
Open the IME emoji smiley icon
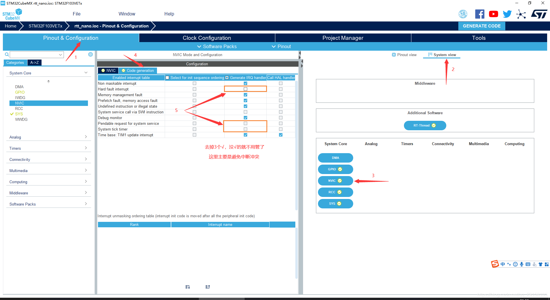click(515, 264)
